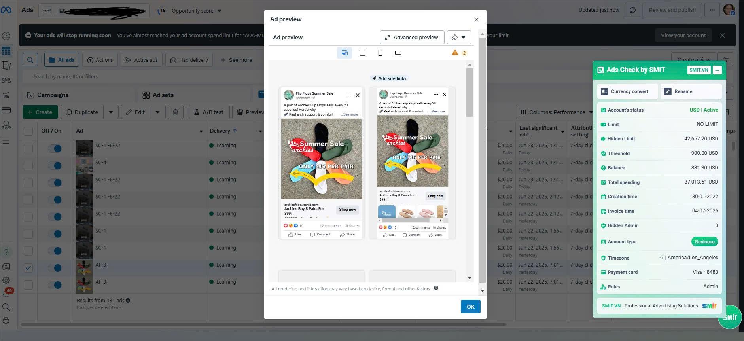Image resolution: width=744 pixels, height=341 pixels.
Task: Switch to the Campaigns tab
Action: [48, 95]
